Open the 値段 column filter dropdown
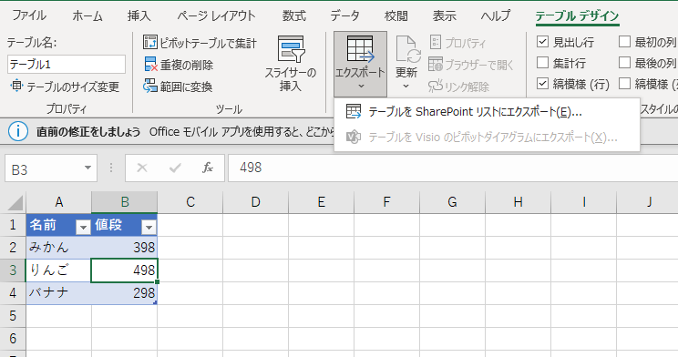The height and width of the screenshot is (357, 678). pyautogui.click(x=149, y=227)
